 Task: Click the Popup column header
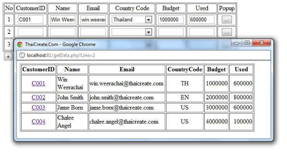pyautogui.click(x=226, y=8)
